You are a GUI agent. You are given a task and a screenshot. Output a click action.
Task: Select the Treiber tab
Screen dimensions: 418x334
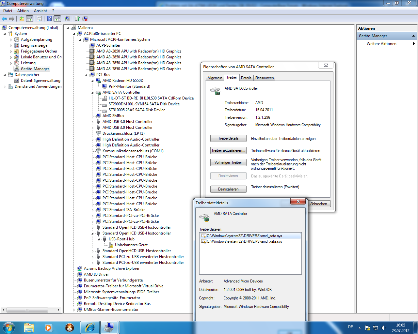tap(232, 77)
